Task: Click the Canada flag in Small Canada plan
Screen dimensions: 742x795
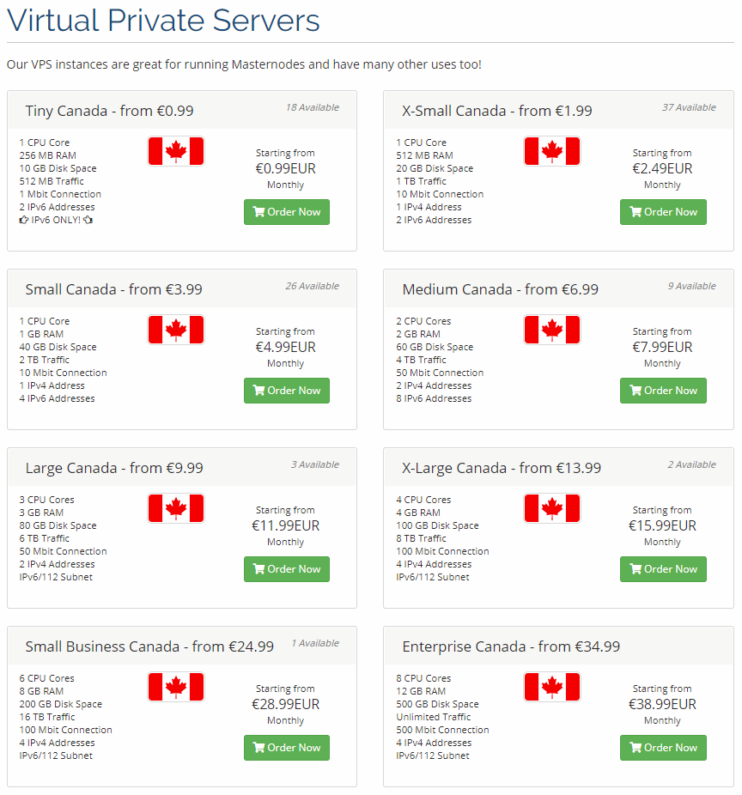Action: pos(176,330)
